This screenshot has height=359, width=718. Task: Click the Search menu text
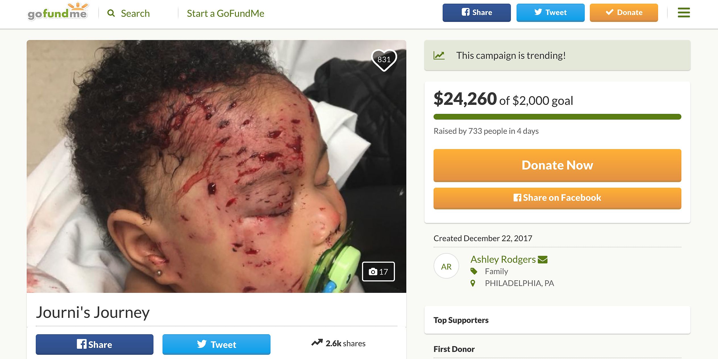[135, 13]
